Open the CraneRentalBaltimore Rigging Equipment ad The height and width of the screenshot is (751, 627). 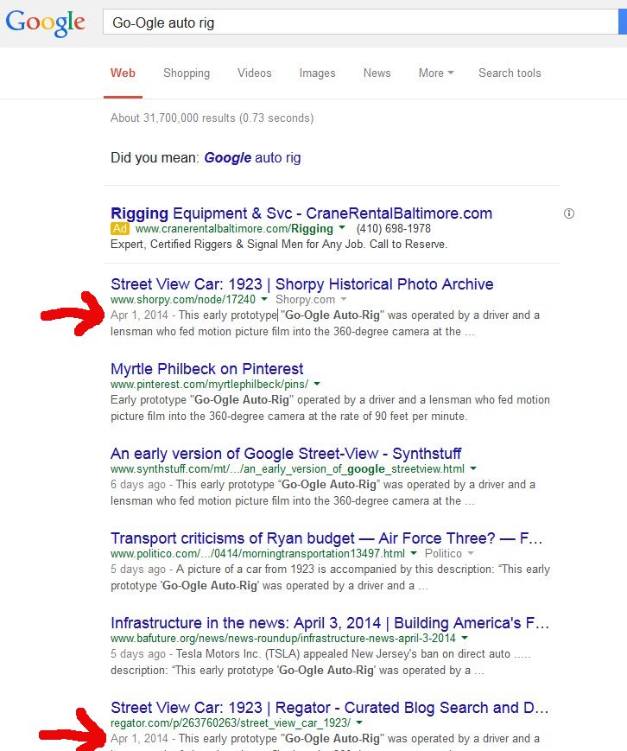pos(301,213)
